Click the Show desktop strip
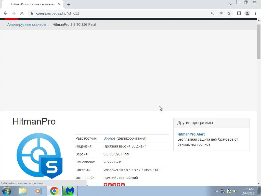 click(259, 191)
